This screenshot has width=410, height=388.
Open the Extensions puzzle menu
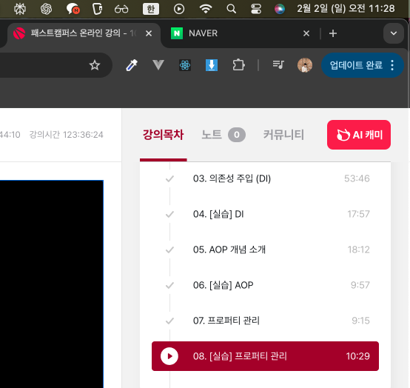pyautogui.click(x=238, y=65)
